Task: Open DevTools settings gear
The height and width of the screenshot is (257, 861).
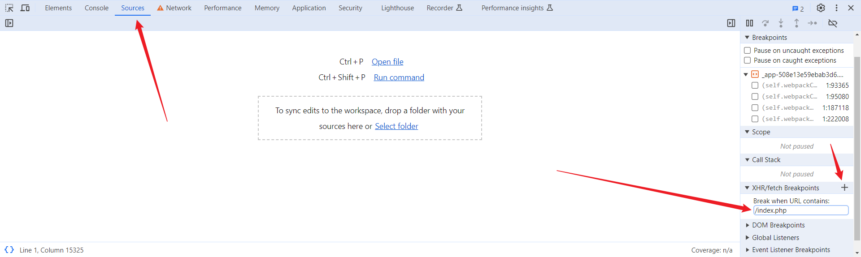Action: click(821, 8)
